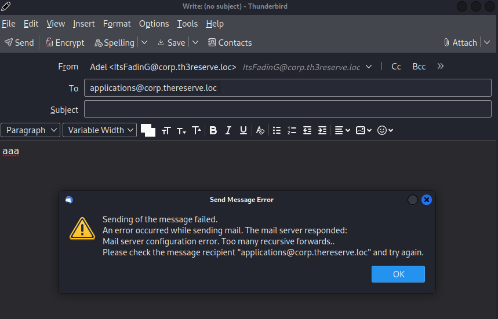Toggle italic text formatting

pyautogui.click(x=228, y=130)
